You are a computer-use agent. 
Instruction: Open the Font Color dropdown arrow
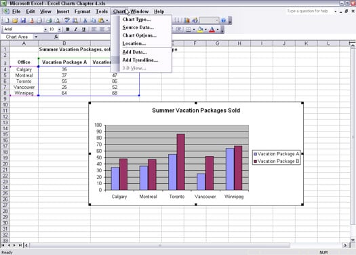click(218, 29)
